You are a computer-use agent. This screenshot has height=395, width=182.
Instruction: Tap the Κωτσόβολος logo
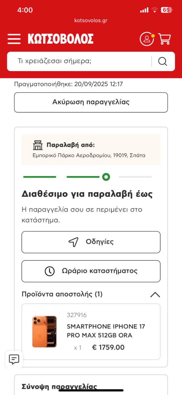click(x=60, y=39)
